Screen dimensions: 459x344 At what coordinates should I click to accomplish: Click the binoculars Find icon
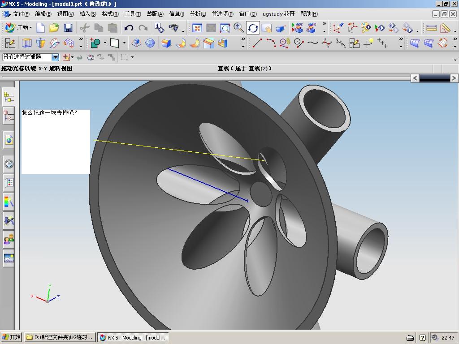[x=173, y=28]
